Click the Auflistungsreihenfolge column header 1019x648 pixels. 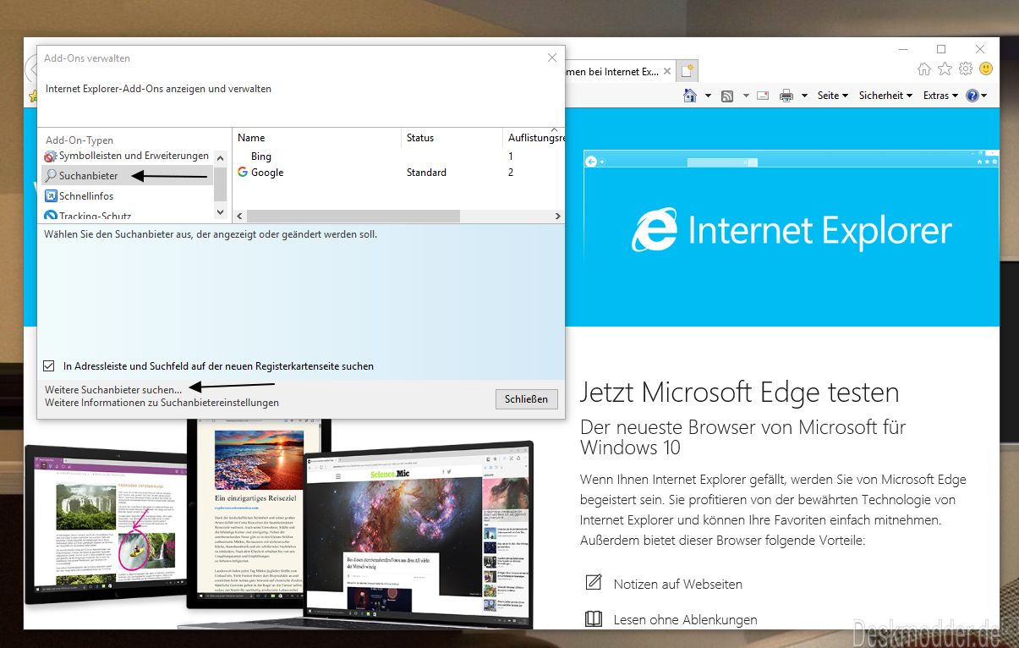(534, 138)
